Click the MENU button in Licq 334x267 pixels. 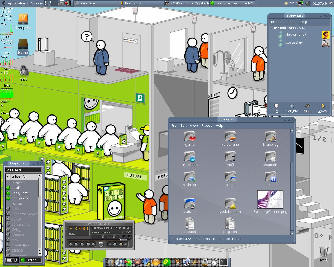[x=12, y=260]
